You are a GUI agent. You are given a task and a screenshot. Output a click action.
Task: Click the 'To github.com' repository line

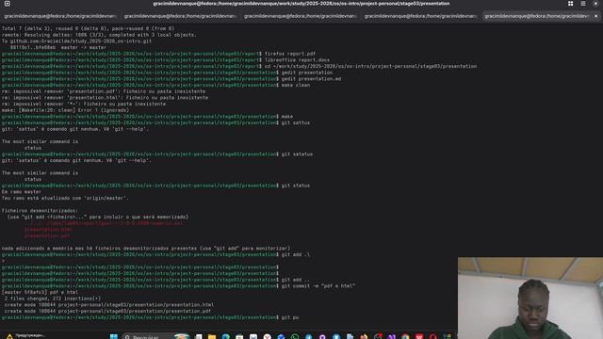click(x=76, y=41)
